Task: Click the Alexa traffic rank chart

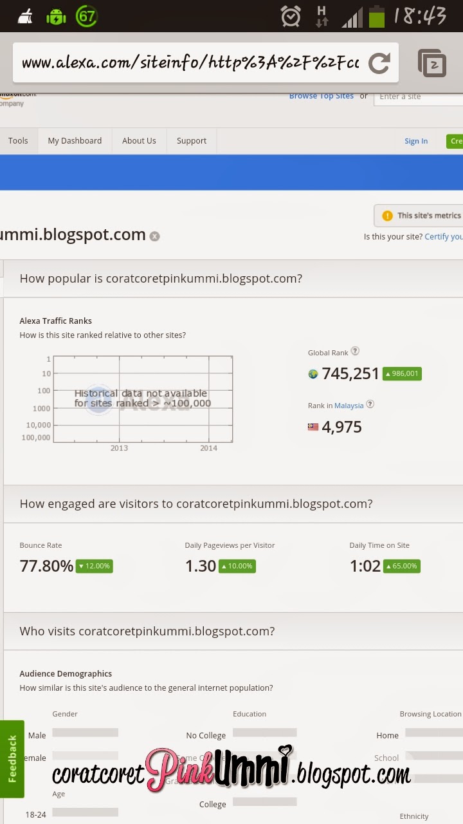Action: tap(143, 399)
